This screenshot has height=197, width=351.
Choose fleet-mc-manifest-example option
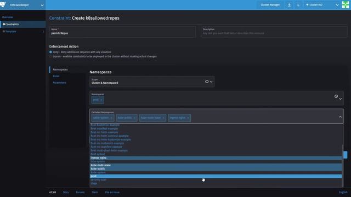point(216,147)
